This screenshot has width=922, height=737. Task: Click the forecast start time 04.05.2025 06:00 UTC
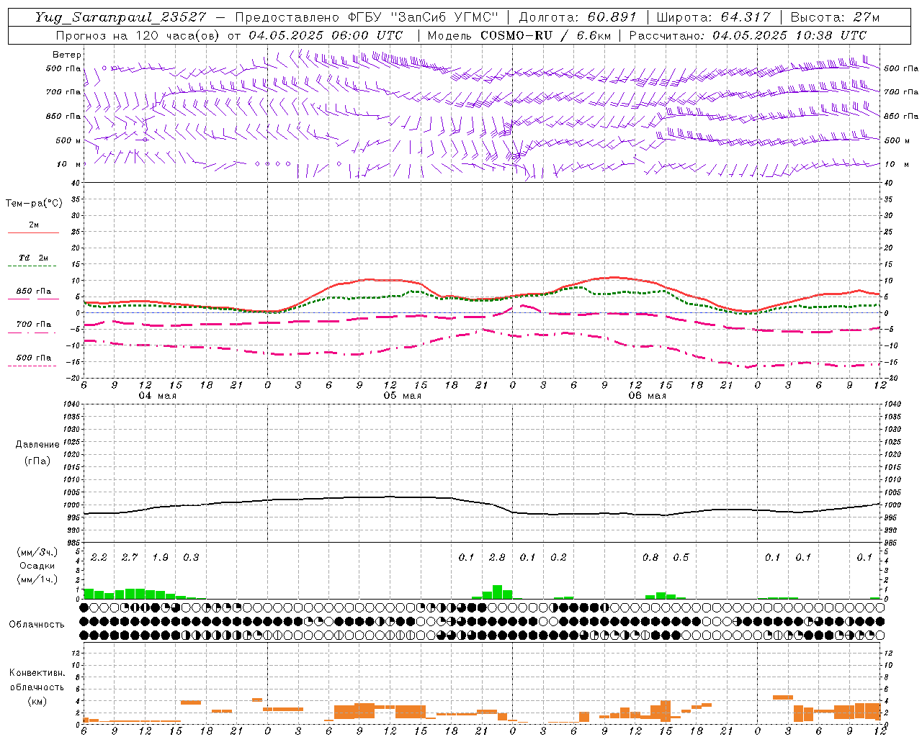point(326,35)
